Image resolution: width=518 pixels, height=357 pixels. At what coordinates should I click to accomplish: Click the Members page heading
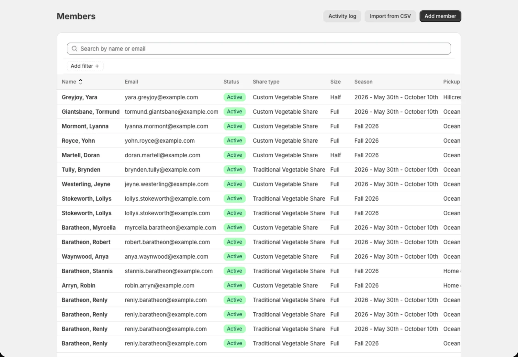76,16
